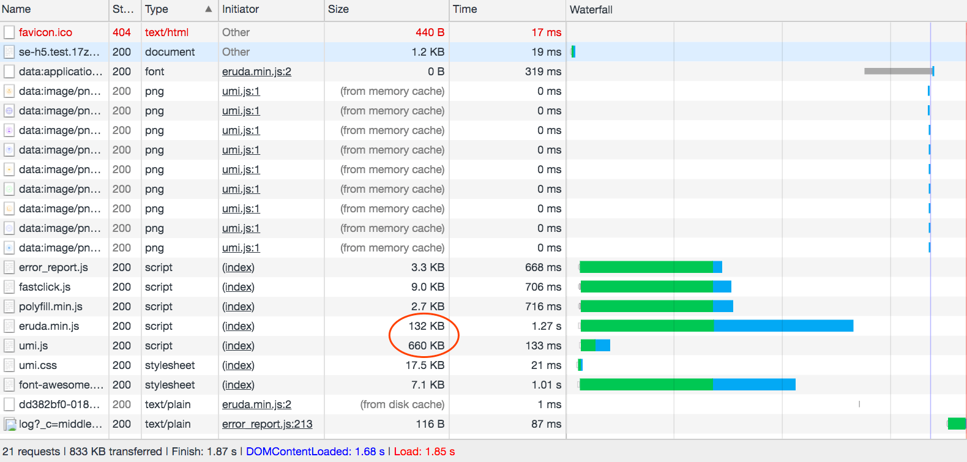The height and width of the screenshot is (462, 967).
Task: Open the (index) initiator link for font-awesome row
Action: coord(238,385)
